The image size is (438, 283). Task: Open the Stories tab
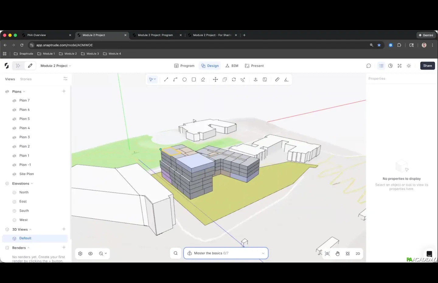coord(26,79)
